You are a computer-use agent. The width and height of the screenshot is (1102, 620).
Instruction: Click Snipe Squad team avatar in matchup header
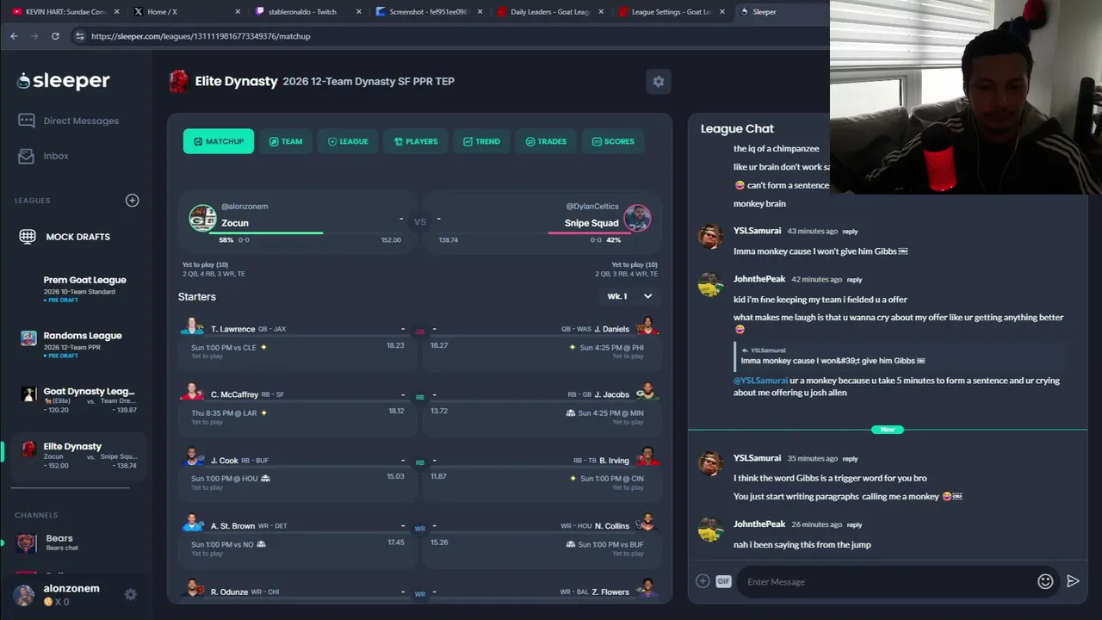coord(637,218)
